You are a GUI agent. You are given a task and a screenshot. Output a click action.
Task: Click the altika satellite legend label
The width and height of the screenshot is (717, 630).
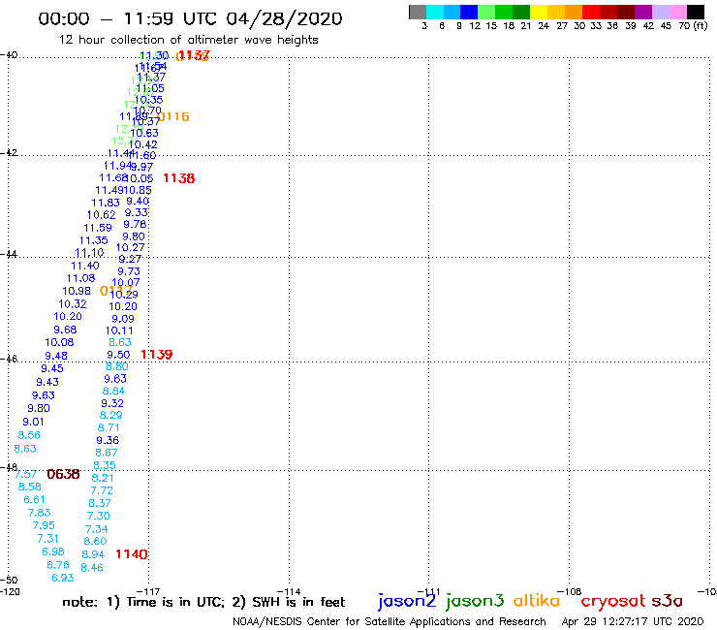click(x=536, y=601)
